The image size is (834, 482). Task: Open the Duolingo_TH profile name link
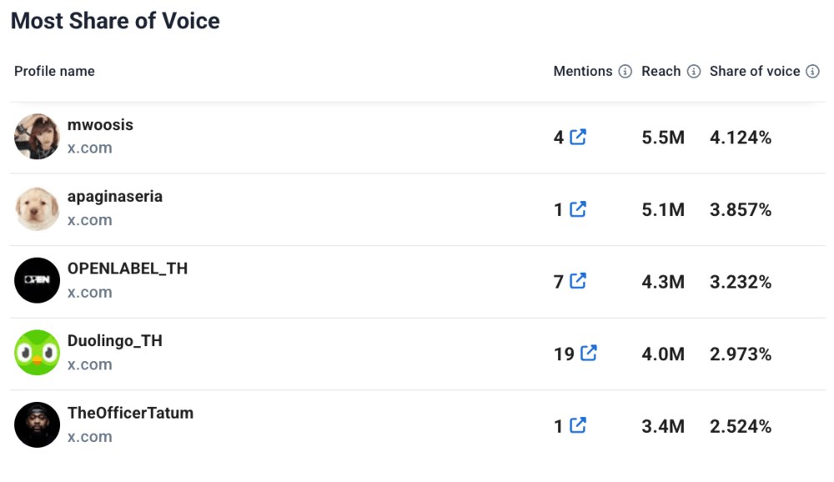pos(115,341)
